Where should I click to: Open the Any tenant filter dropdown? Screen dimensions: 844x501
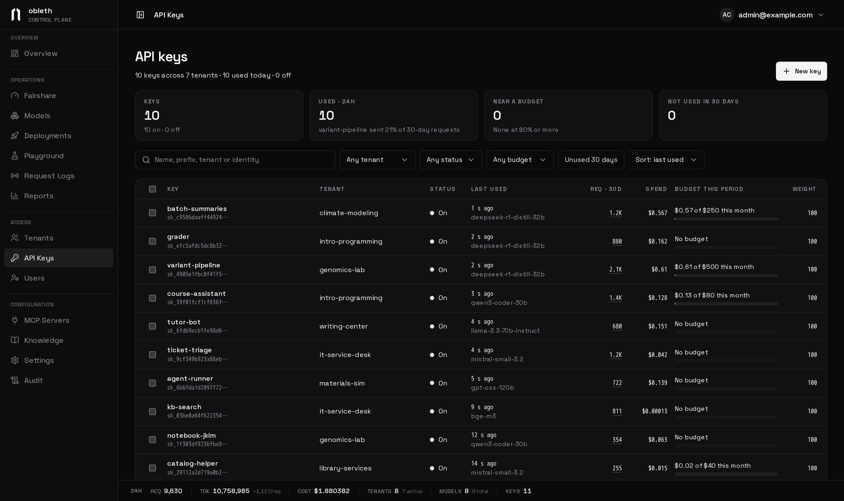click(377, 160)
